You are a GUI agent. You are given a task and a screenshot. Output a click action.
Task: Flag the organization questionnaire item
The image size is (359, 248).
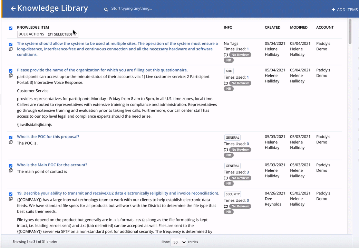(226, 83)
